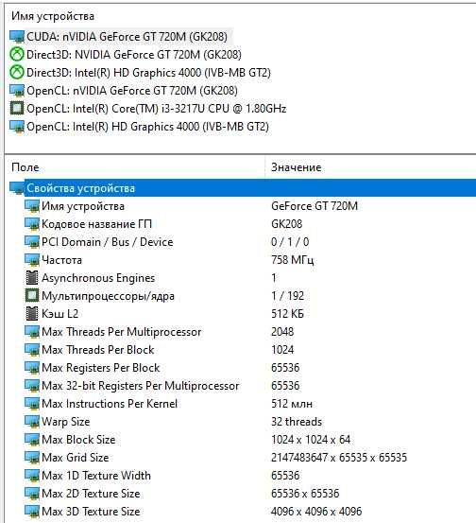Viewport: 476px width, 523px height.
Task: Click the value 2048
Action: [282, 332]
